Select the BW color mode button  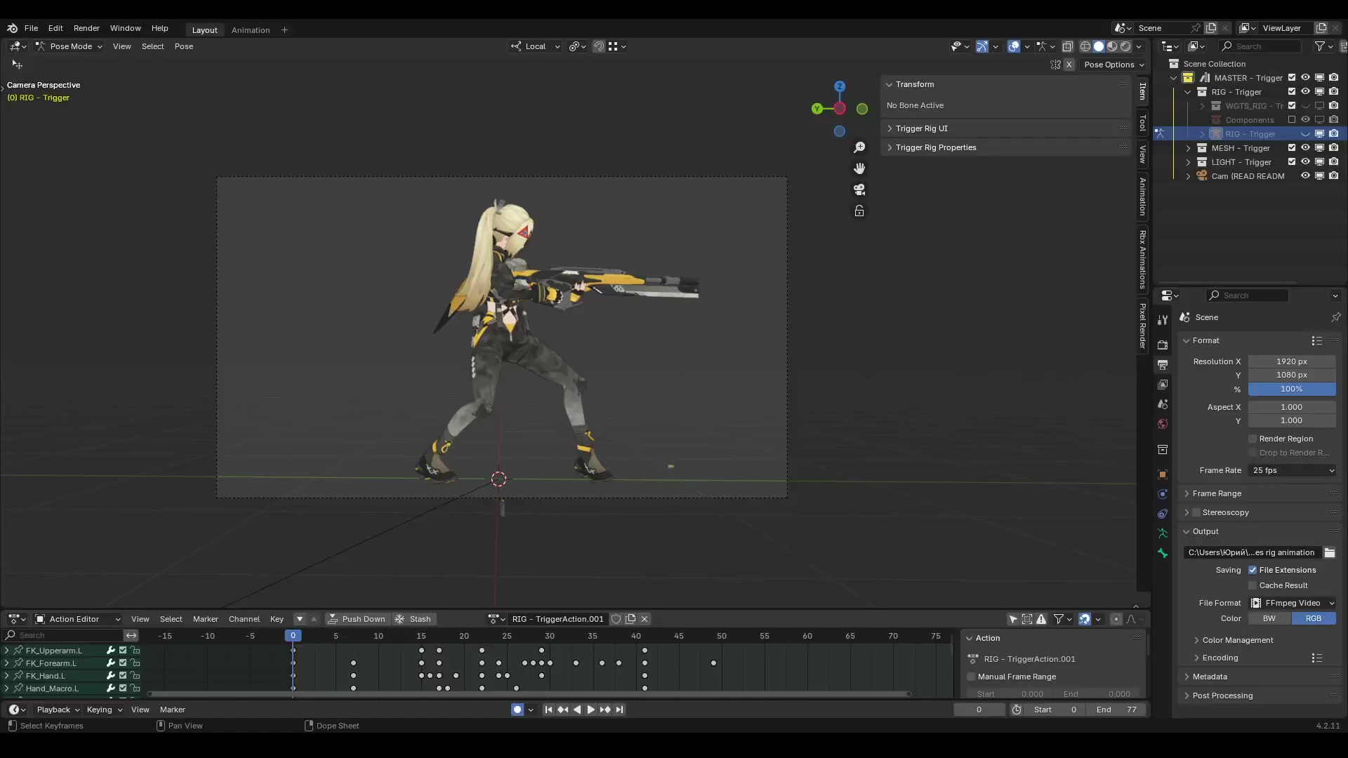[x=1269, y=618]
